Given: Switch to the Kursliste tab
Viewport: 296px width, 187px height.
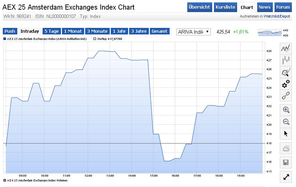Looking at the screenshot, I should [x=225, y=7].
